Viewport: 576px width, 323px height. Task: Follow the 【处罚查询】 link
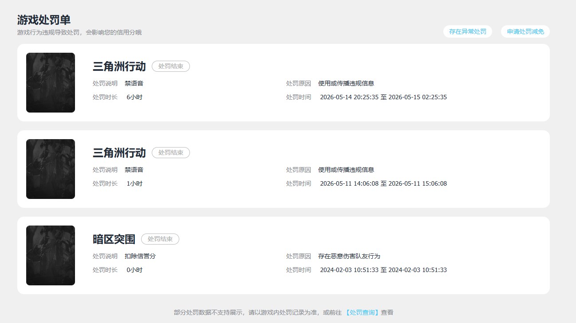click(362, 312)
